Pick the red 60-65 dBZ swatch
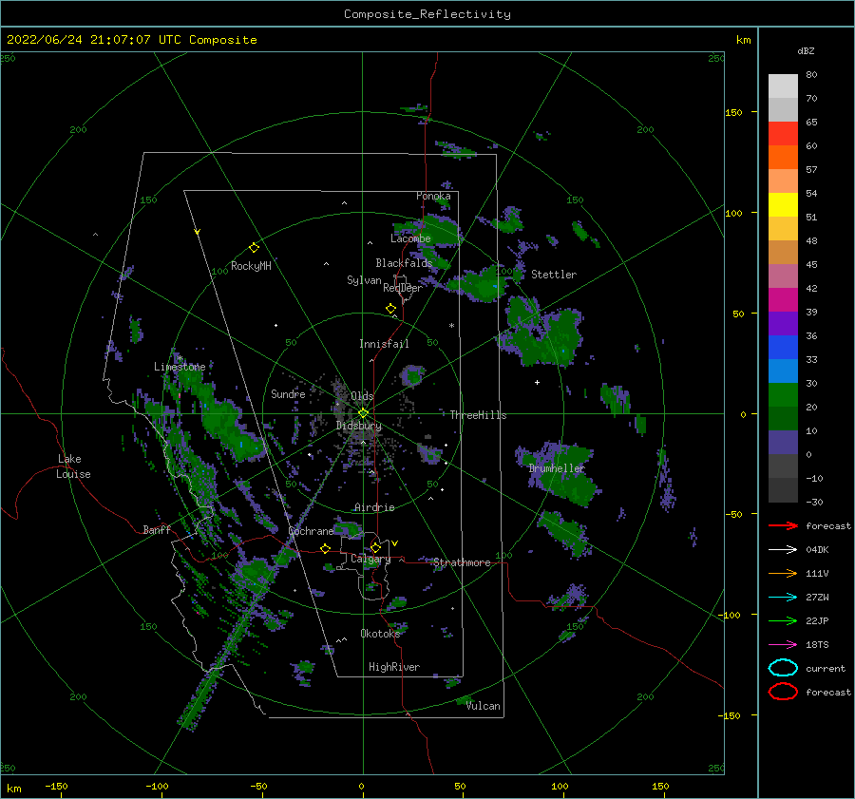The image size is (855, 799). click(783, 134)
